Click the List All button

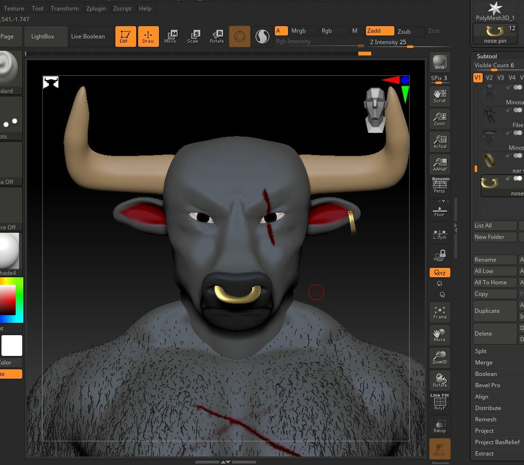click(x=495, y=225)
